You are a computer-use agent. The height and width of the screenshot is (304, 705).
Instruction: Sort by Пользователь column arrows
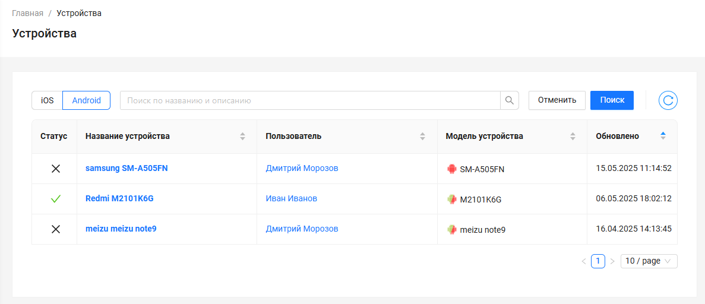422,137
